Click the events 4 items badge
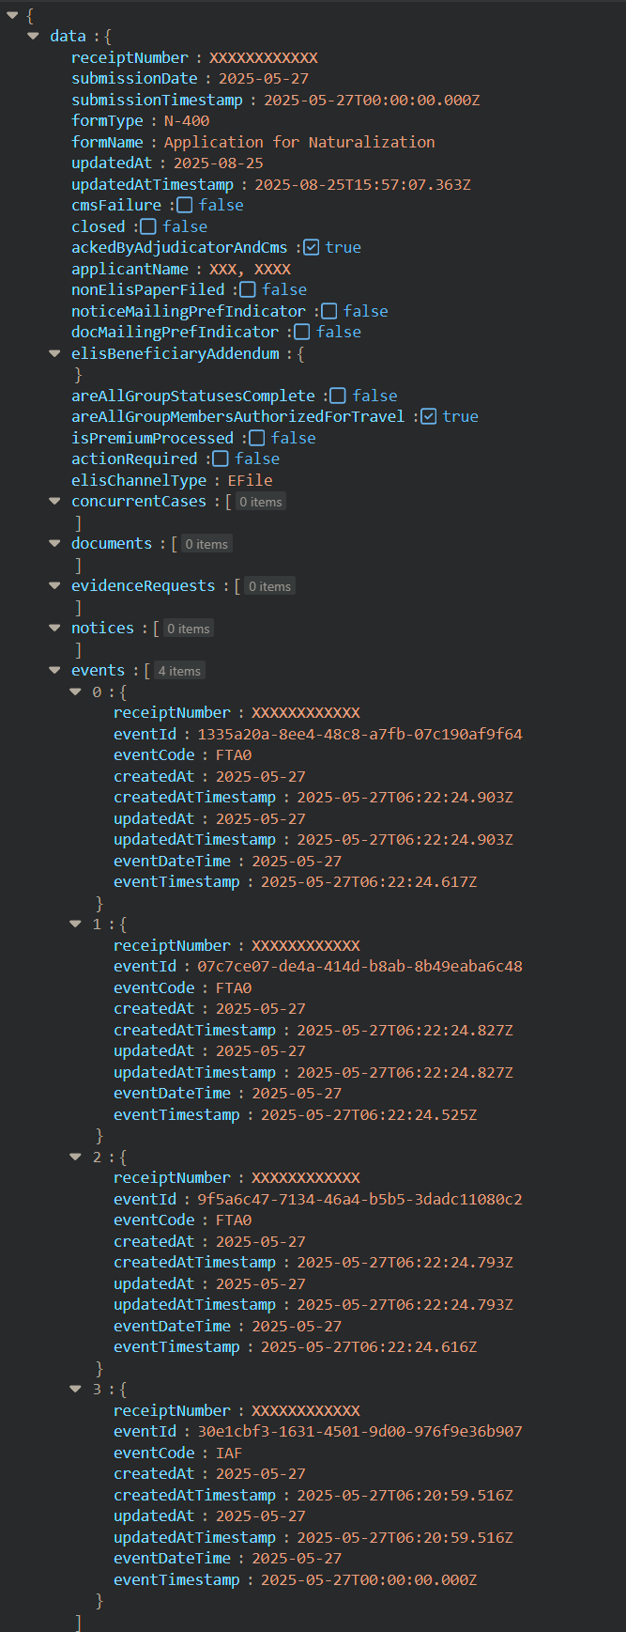This screenshot has height=1632, width=626. 179,671
